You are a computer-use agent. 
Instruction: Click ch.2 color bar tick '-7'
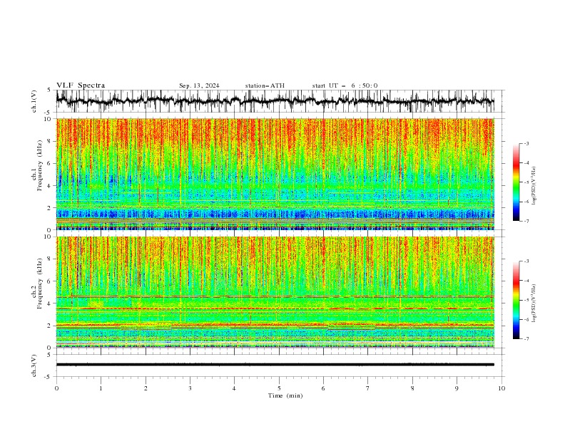coord(526,339)
